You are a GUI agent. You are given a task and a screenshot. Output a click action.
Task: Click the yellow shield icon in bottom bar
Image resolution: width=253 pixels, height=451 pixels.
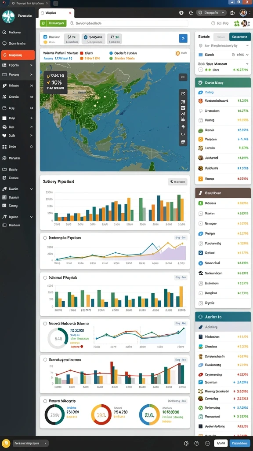pyautogui.click(x=6, y=443)
